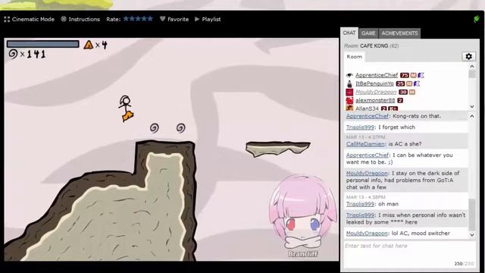Image resolution: width=485 pixels, height=273 pixels.
Task: Click ApprenticeChief's level 75 badge
Action: [x=404, y=75]
